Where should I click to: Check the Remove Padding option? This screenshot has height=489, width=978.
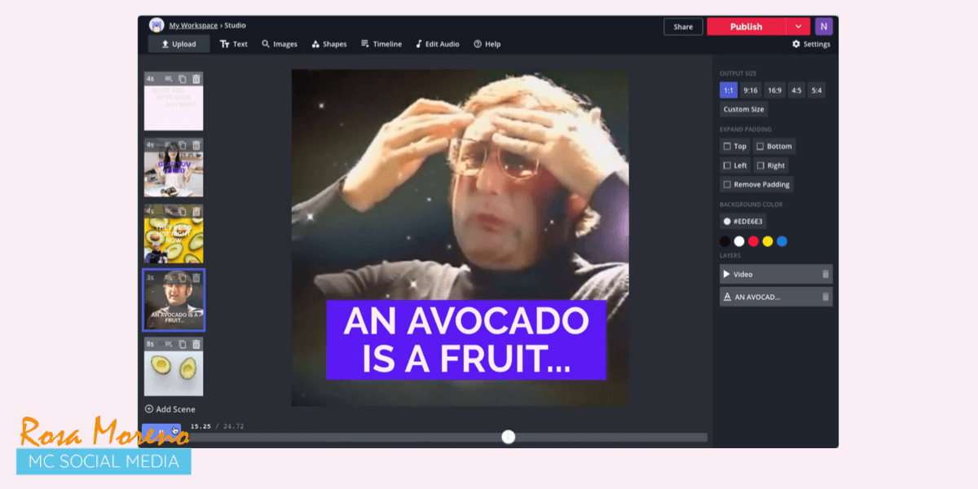click(727, 184)
